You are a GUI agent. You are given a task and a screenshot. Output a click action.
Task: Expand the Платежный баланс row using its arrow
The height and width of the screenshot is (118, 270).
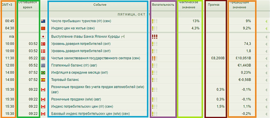266,65
